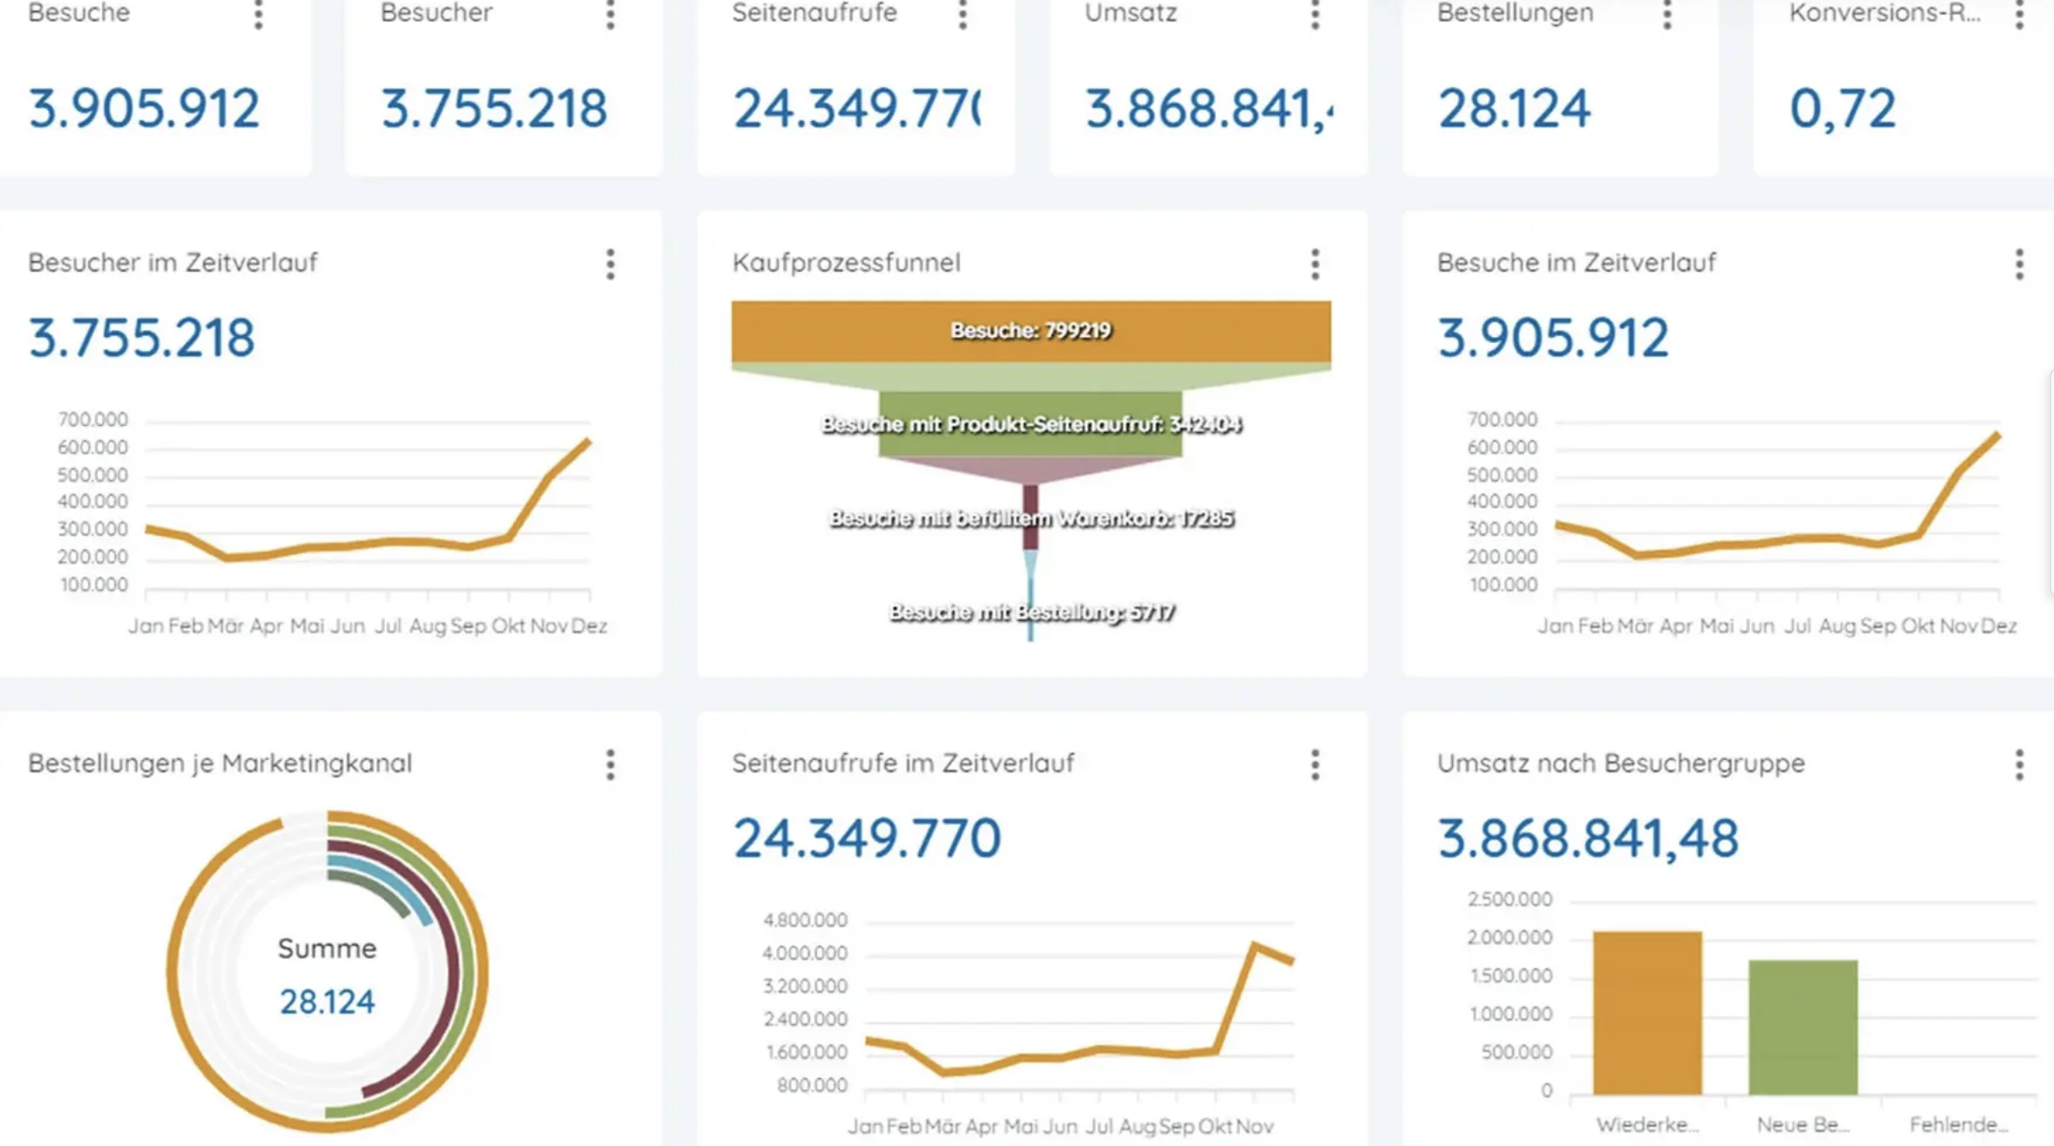Click the 24.349.770 value in Seitenaufrufe im Zeitverlauf
2054x1146 pixels.
point(867,838)
